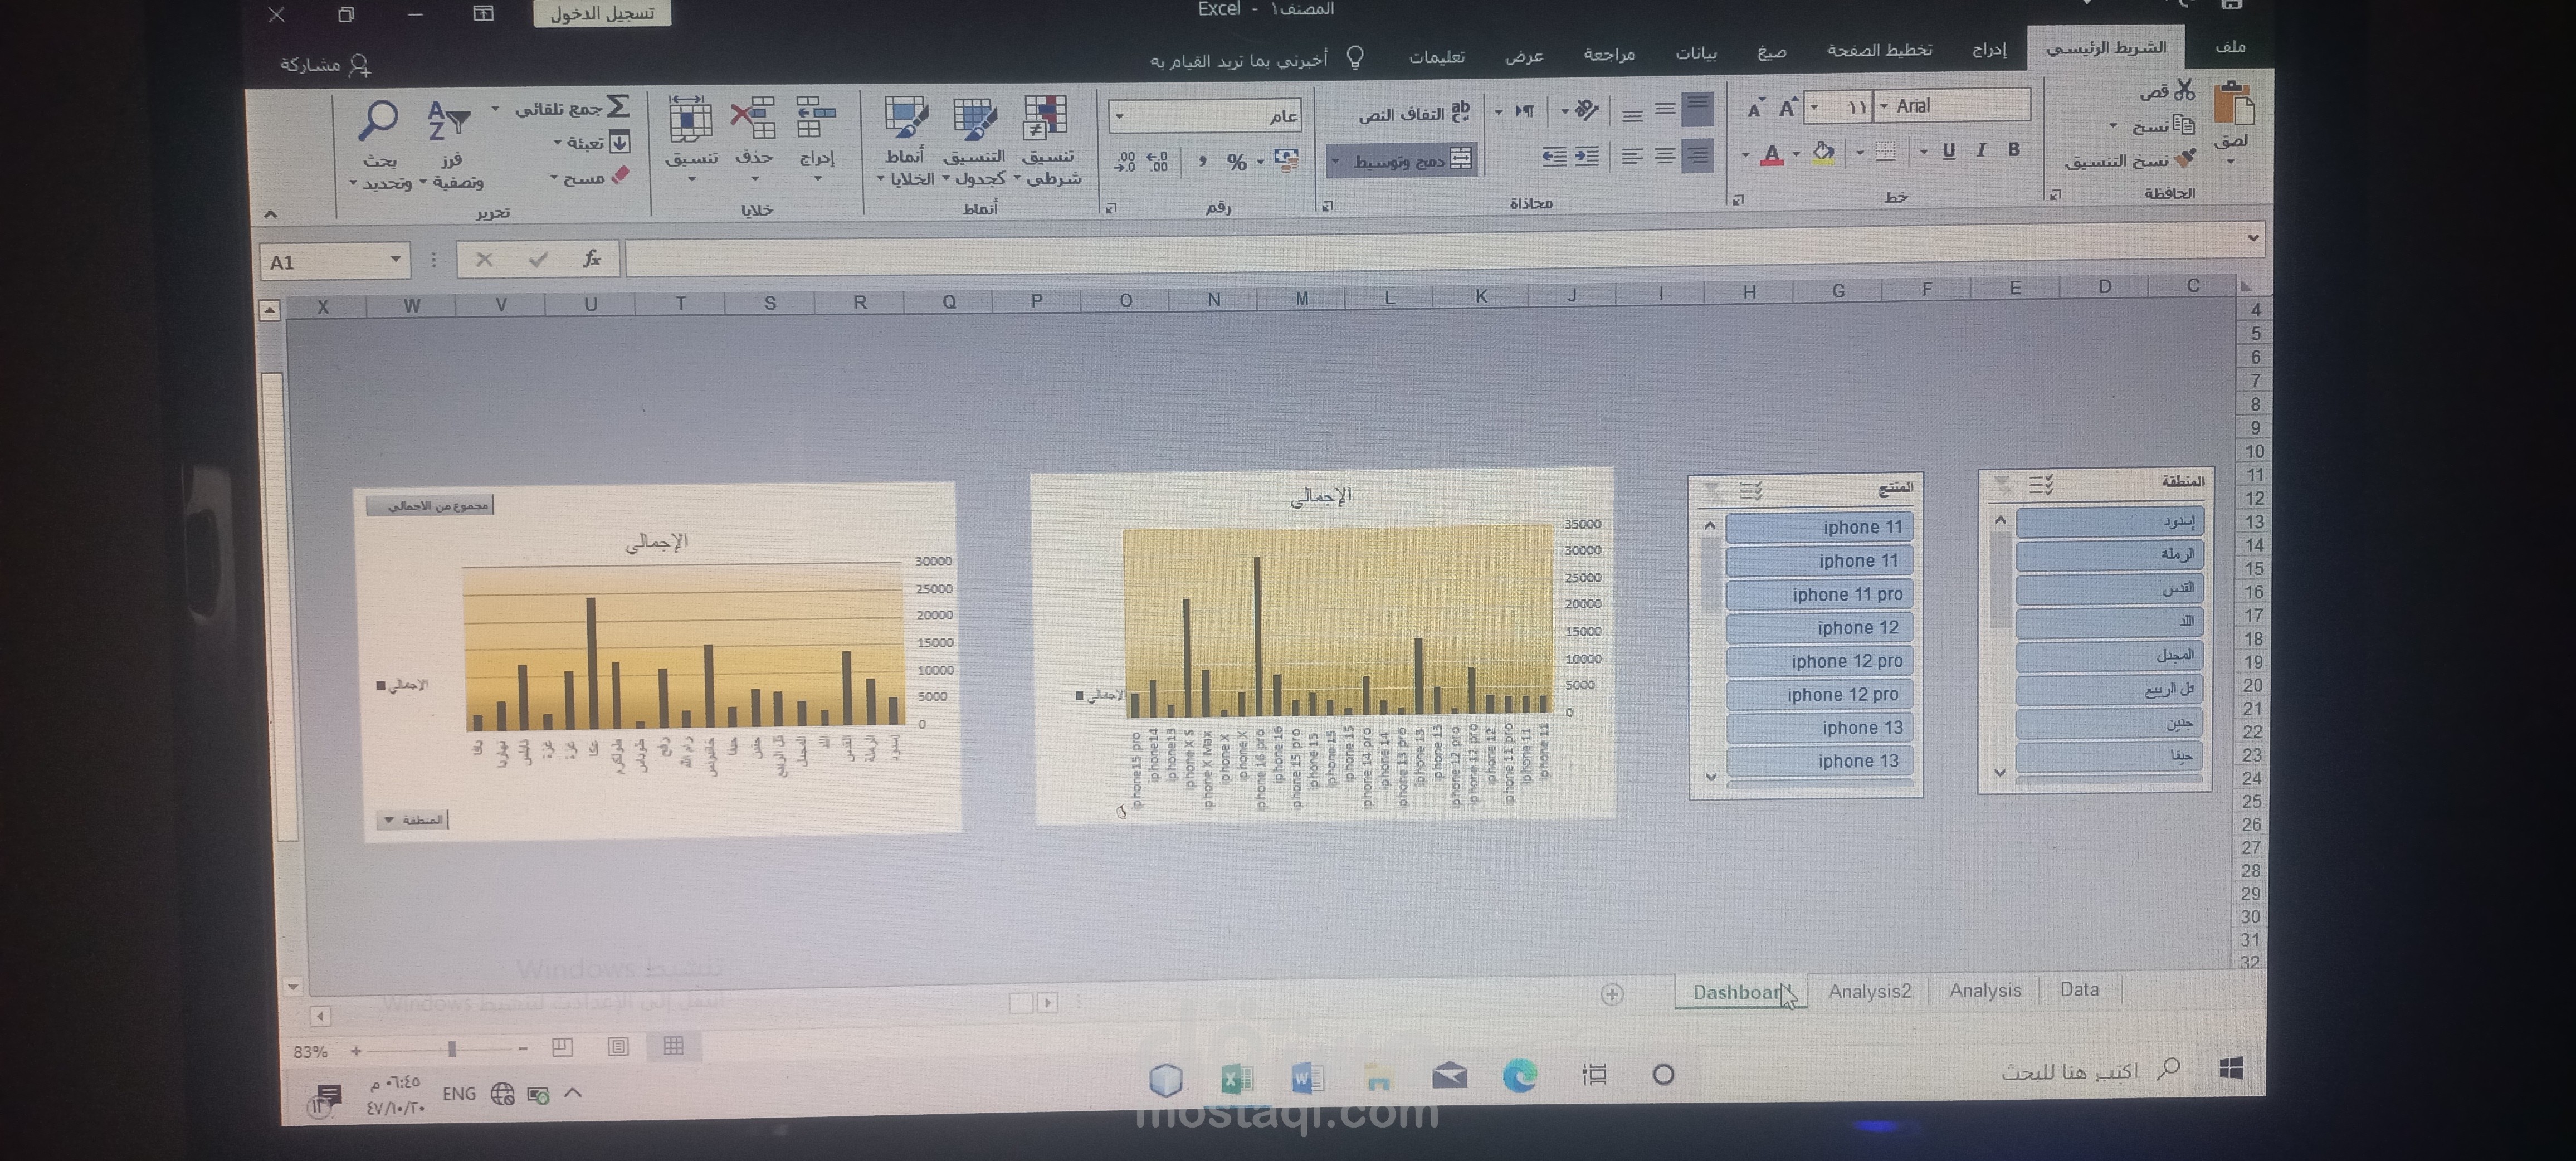This screenshot has width=2576, height=1161.
Task: Click the Format Painter (نسخ التنسيق) brush
Action: coord(2185,158)
